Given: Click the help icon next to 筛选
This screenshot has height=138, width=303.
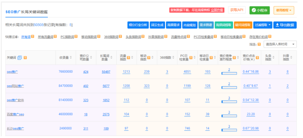Looking at the screenshot, I should point(259,44).
